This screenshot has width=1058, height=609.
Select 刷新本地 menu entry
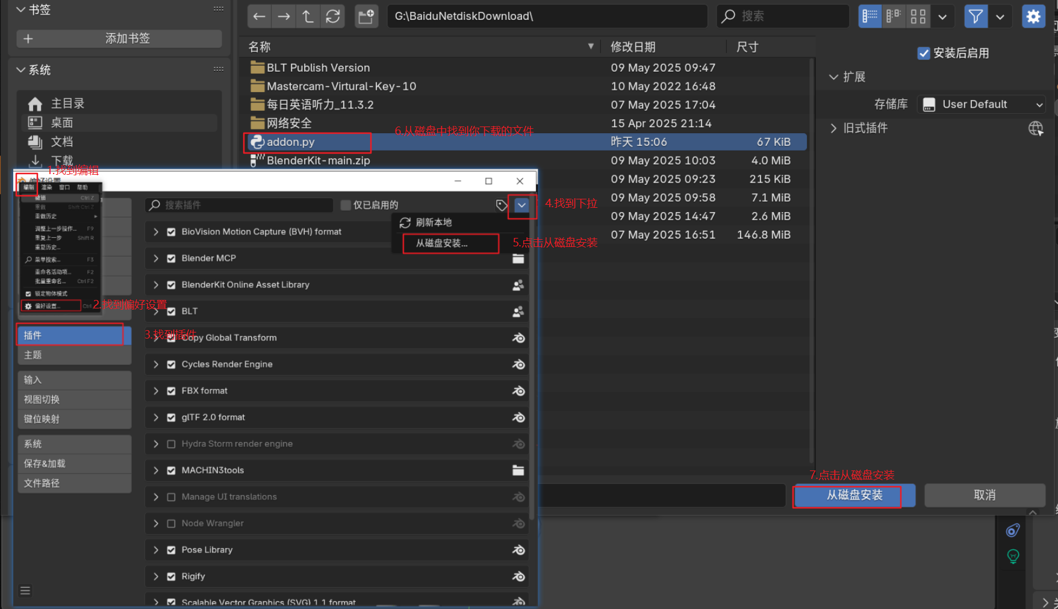[434, 223]
